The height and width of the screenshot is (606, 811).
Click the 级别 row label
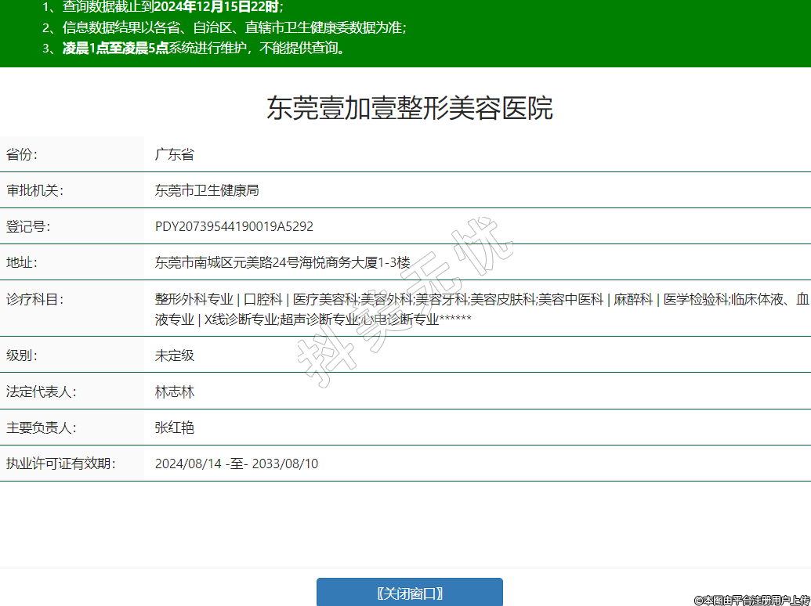pyautogui.click(x=22, y=355)
